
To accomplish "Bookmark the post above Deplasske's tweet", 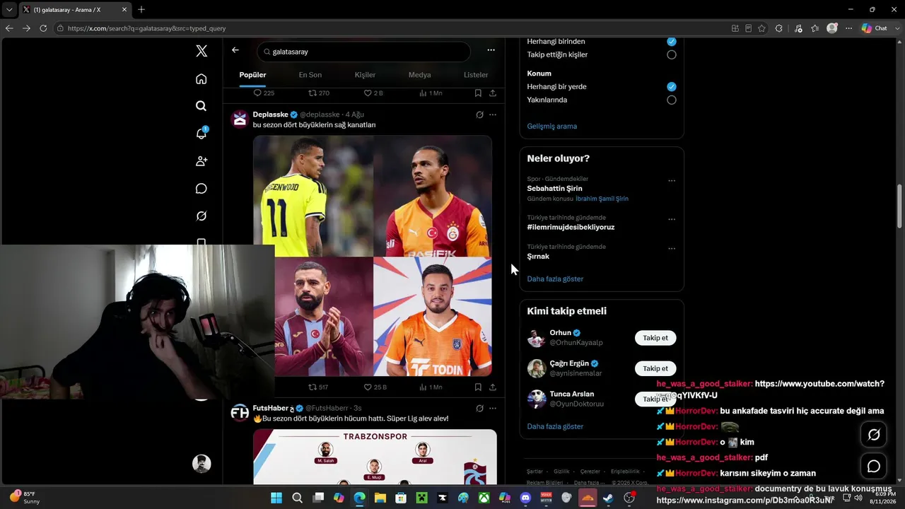I will 478,93.
